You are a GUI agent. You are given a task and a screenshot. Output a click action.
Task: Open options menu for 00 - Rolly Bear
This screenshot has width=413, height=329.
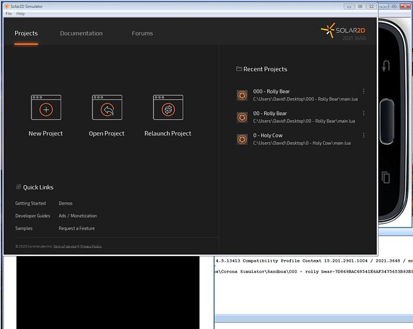click(x=364, y=113)
